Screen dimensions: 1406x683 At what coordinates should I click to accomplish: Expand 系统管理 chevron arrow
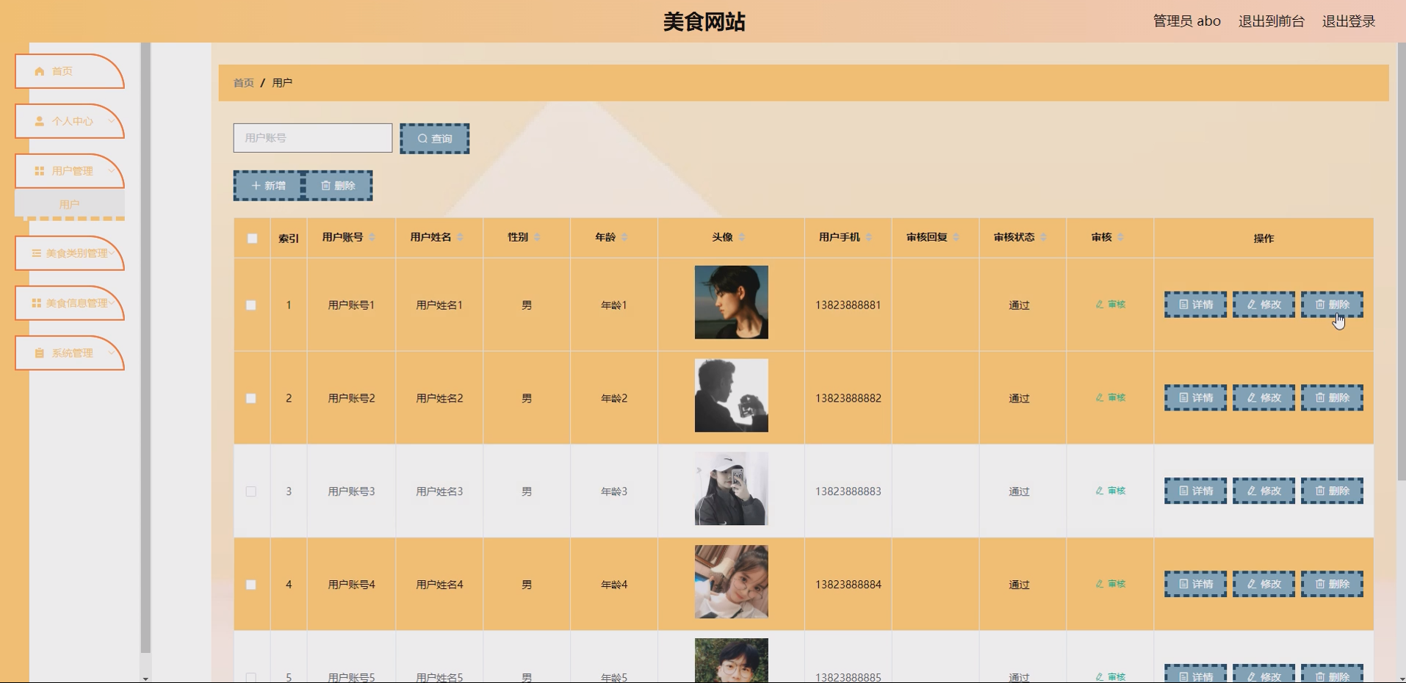coord(112,353)
